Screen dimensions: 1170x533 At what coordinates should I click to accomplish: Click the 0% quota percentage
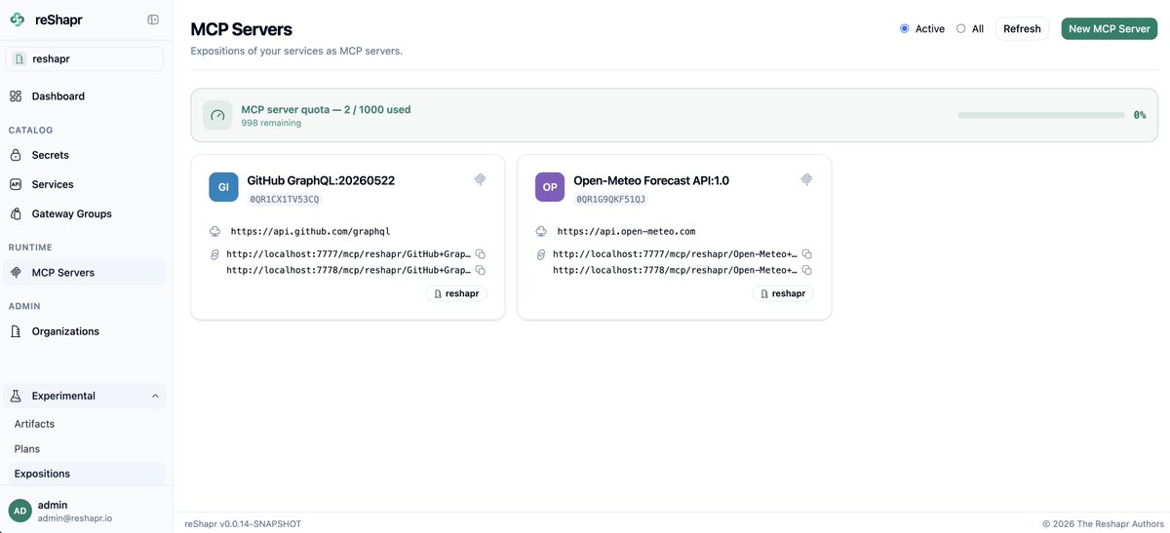[1140, 115]
